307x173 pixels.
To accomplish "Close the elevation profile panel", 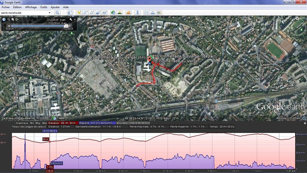I will tap(305, 123).
